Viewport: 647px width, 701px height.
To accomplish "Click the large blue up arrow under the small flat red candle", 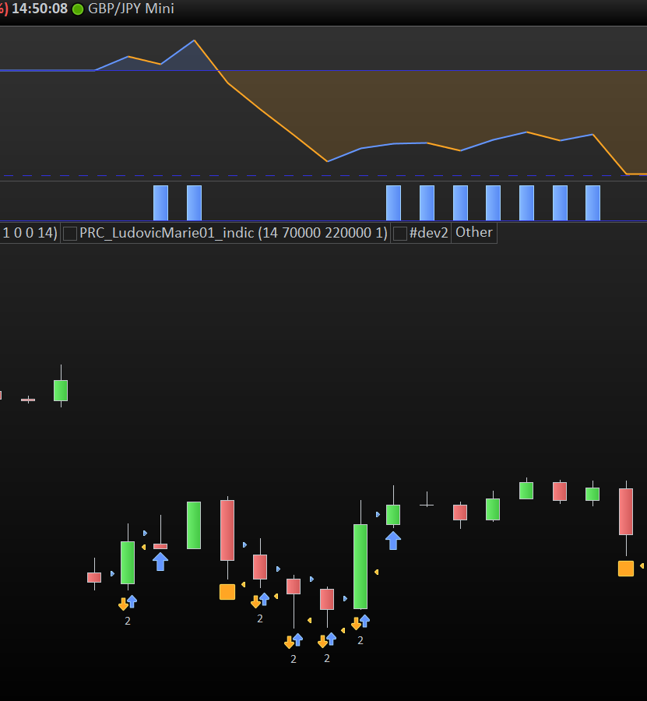I will coord(160,562).
